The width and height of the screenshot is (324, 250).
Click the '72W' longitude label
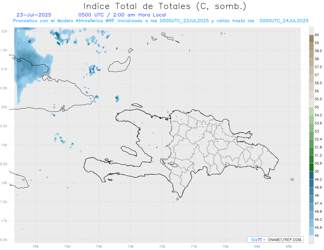tap(162, 246)
